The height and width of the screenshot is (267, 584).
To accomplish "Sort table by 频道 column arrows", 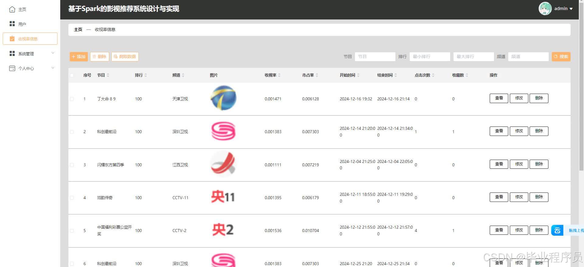I will point(183,75).
